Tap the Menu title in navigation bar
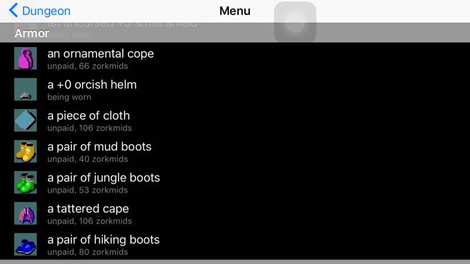This screenshot has width=470, height=264. click(234, 11)
